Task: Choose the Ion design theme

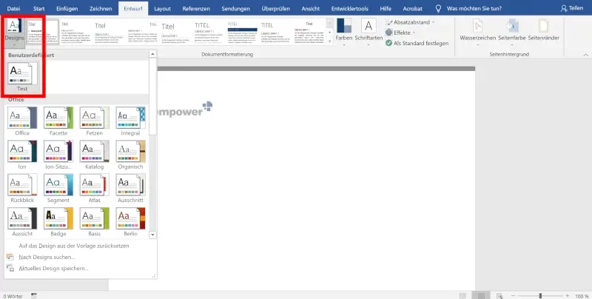Action: (x=21, y=152)
